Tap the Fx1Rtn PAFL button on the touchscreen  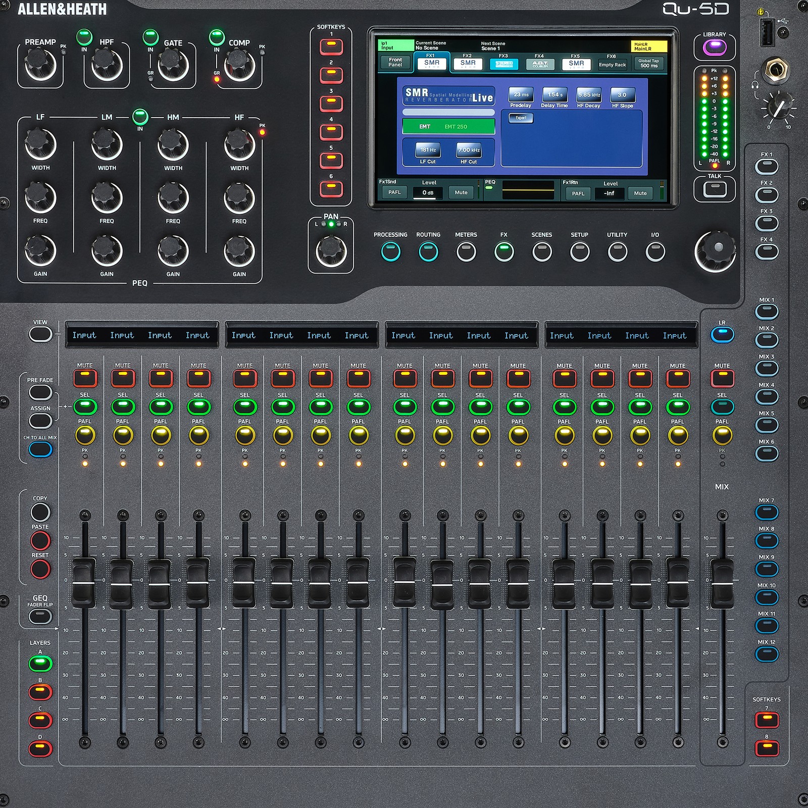[578, 193]
